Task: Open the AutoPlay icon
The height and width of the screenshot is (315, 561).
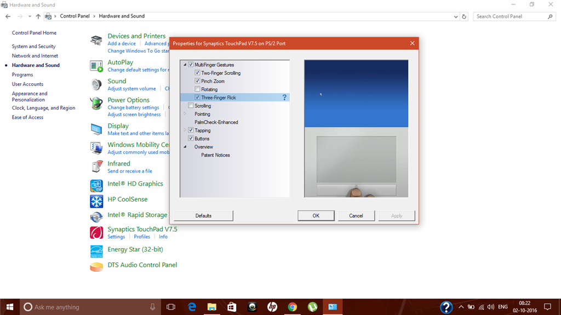Action: 96,66
